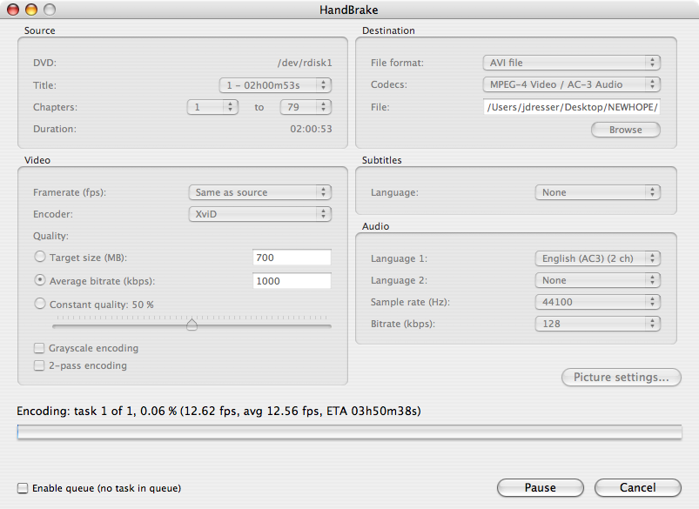Screen dimensions: 699x509
Task: Select the Average bitrate radio button
Action: 40,281
